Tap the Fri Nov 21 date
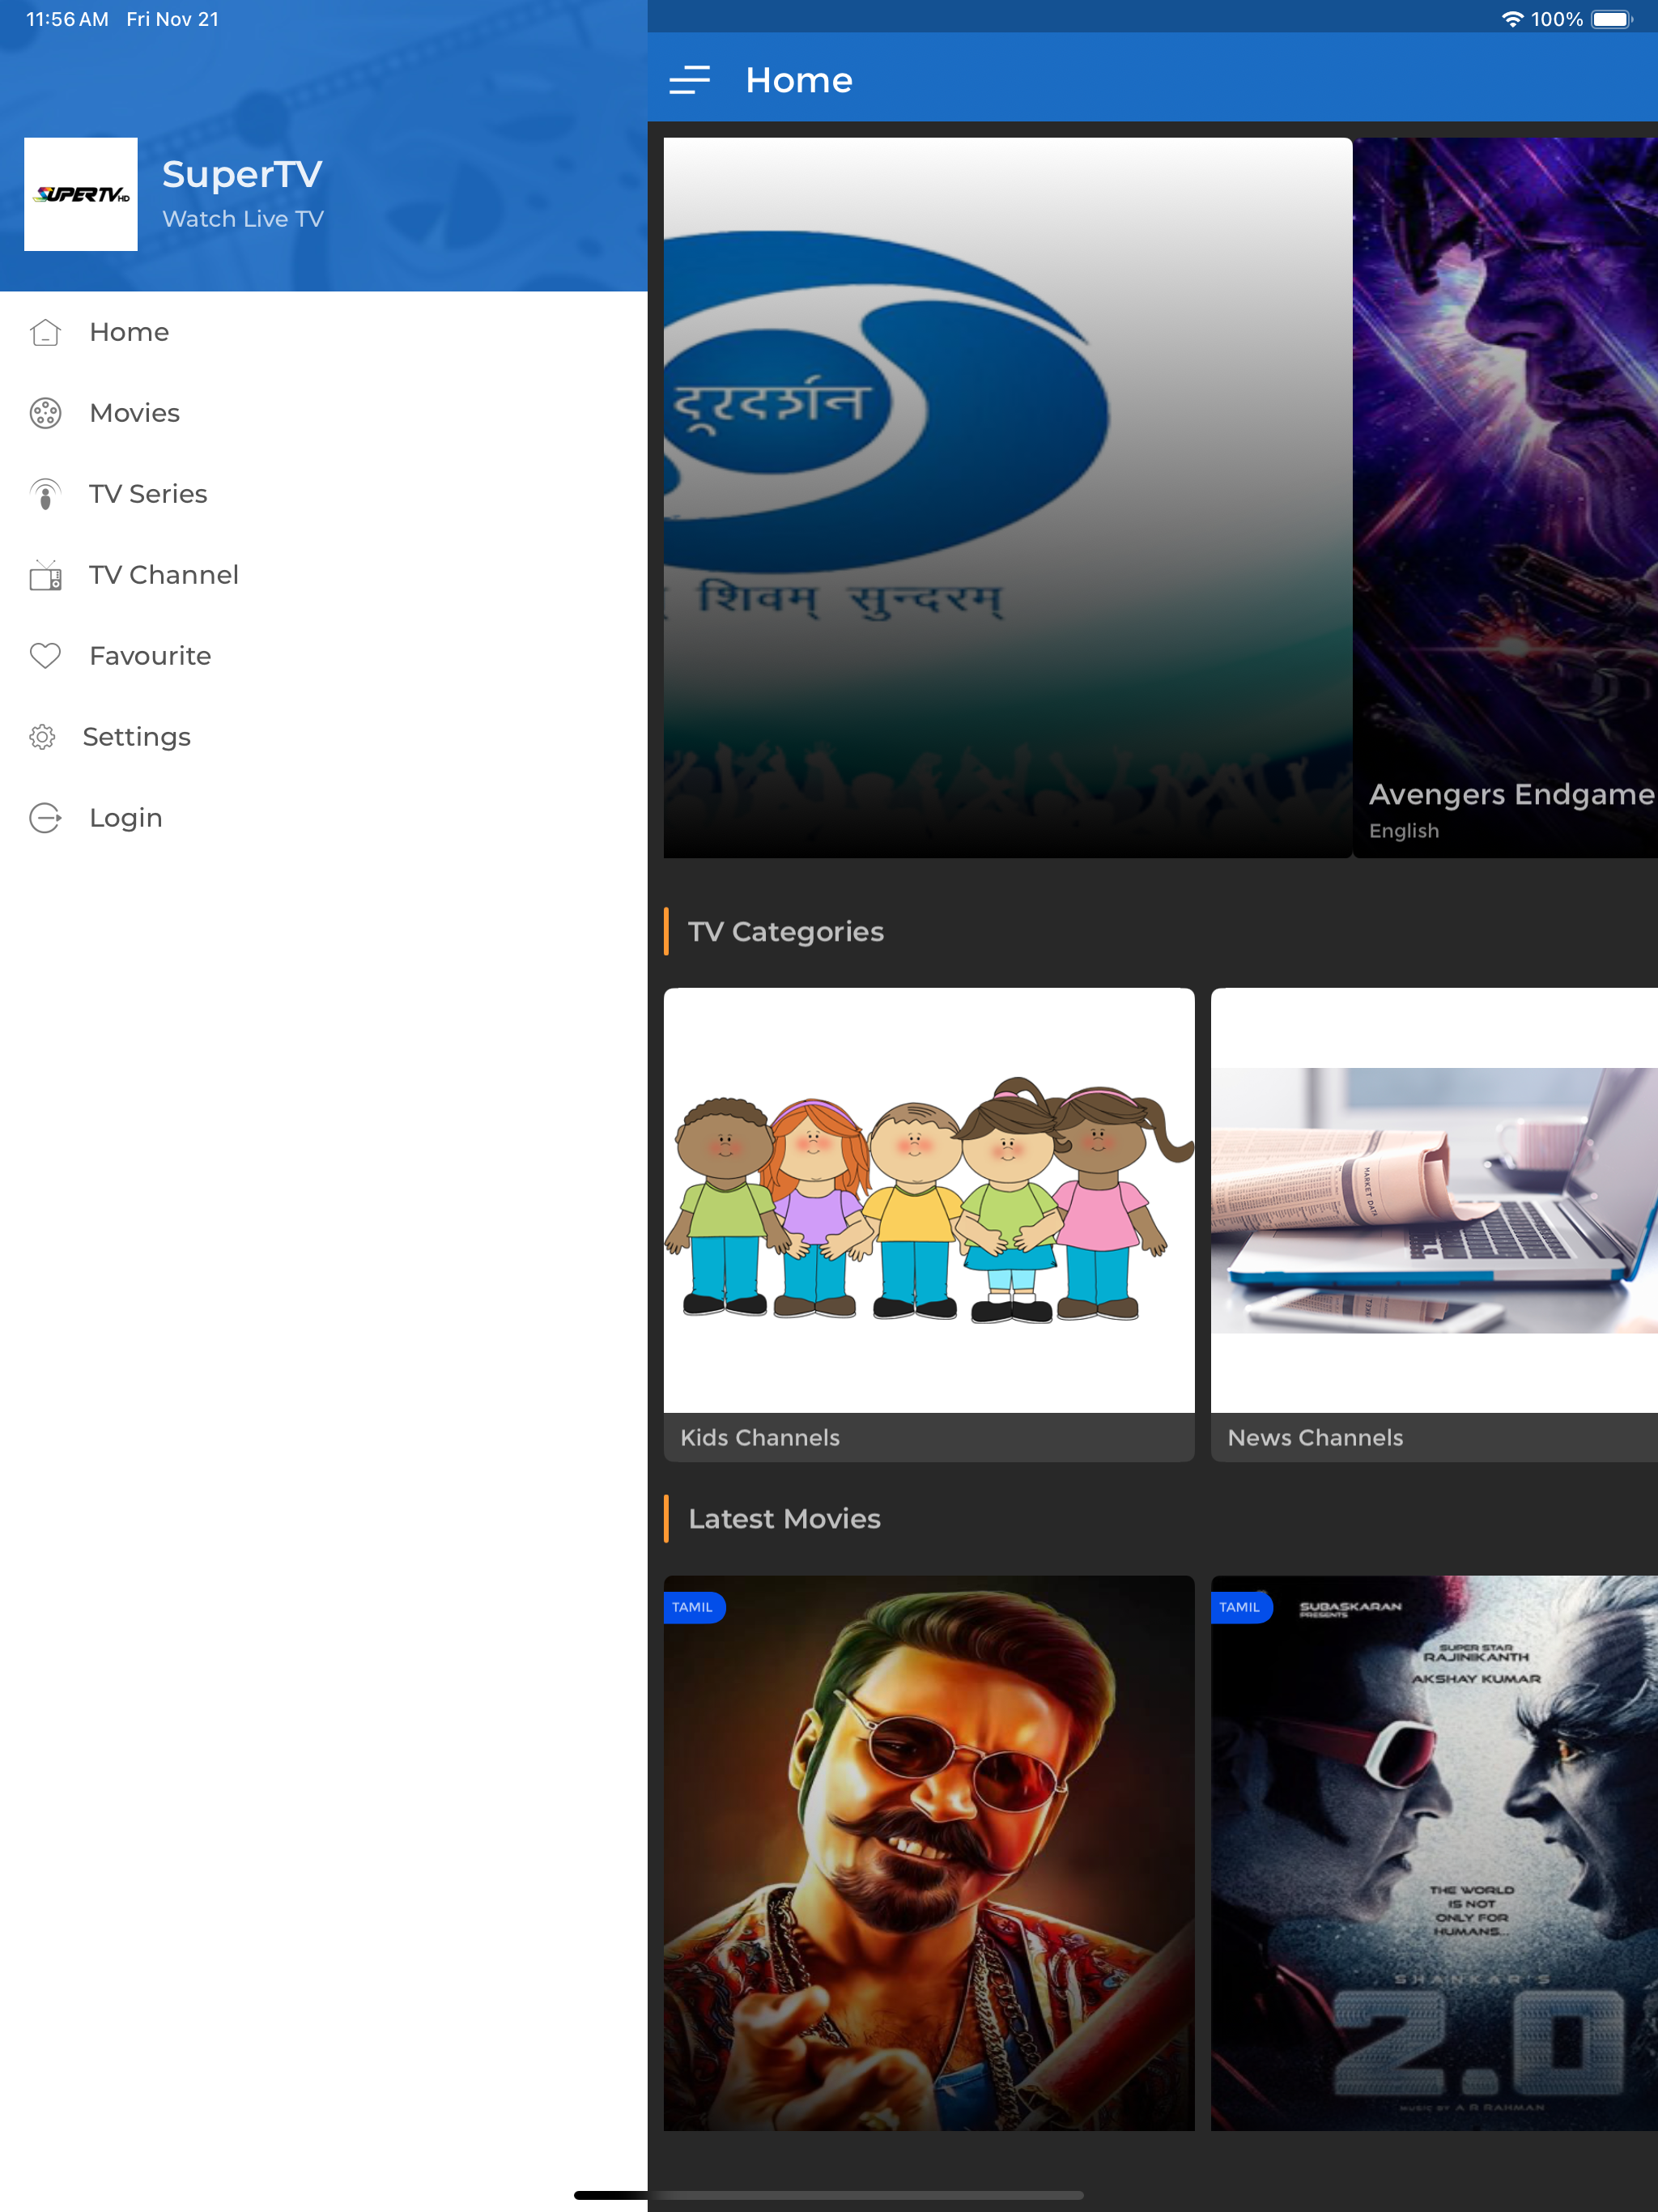Viewport: 1658px width, 2212px height. pyautogui.click(x=172, y=19)
